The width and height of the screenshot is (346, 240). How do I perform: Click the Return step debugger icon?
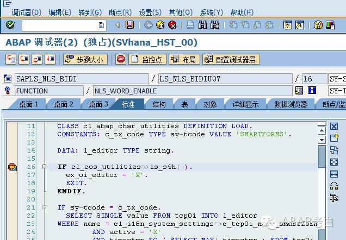click(x=37, y=59)
